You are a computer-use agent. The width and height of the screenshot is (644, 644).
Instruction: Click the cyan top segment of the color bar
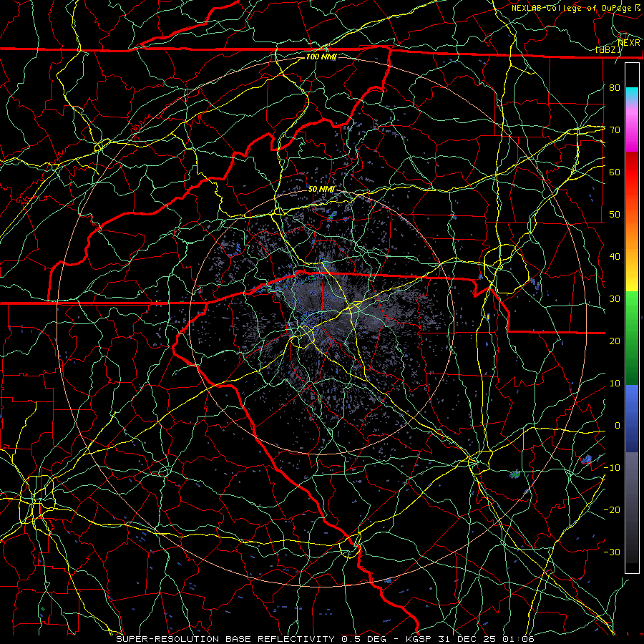point(632,94)
